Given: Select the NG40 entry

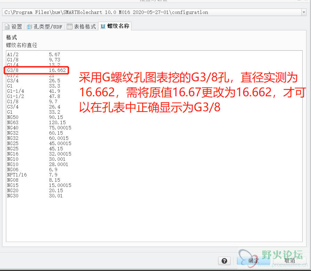Looking at the screenshot, I should click(13, 128).
